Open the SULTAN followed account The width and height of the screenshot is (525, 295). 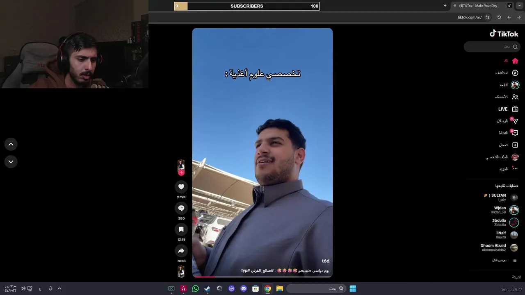point(501,197)
